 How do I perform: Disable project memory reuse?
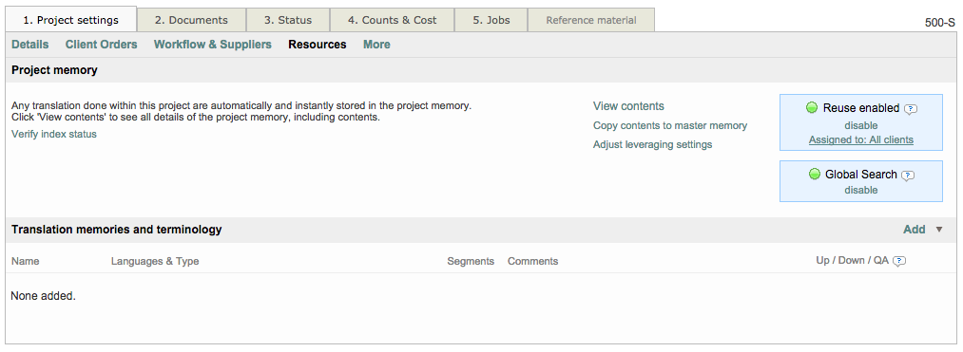861,125
